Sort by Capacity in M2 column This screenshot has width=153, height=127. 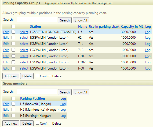[132, 27]
